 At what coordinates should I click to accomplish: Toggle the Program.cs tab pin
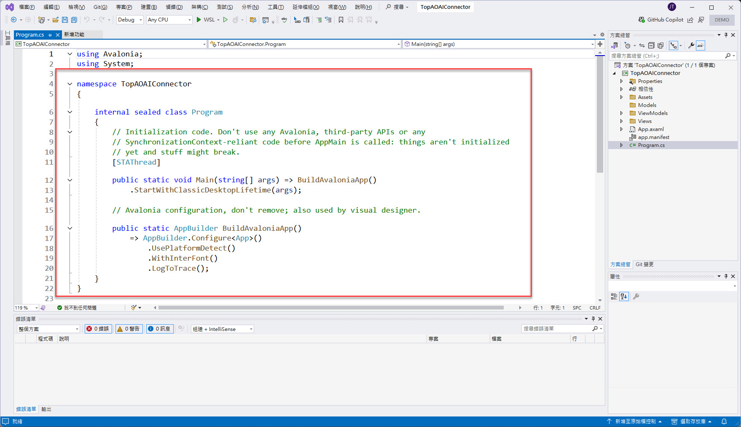click(50, 35)
